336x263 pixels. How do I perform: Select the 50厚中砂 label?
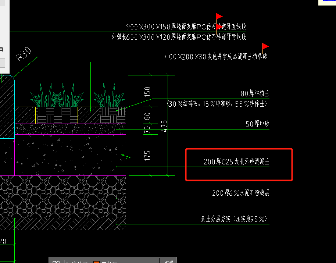(257, 124)
